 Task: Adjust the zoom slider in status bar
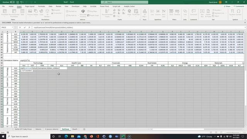coord(233,132)
